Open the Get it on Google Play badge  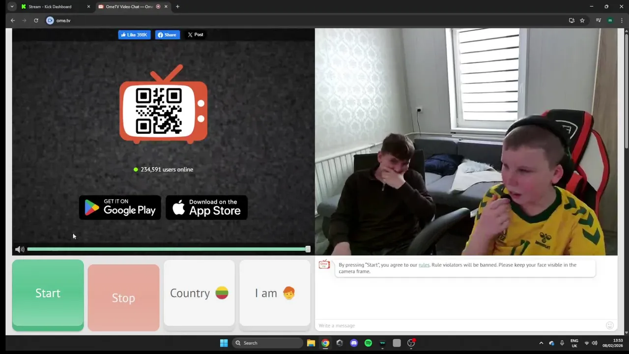click(x=120, y=207)
